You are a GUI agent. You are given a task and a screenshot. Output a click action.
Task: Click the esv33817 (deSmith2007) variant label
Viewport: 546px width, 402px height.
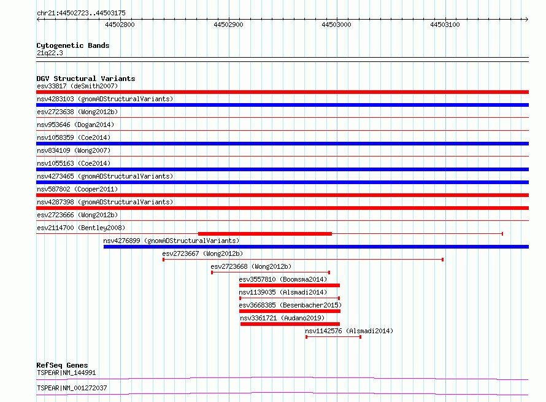coord(77,86)
